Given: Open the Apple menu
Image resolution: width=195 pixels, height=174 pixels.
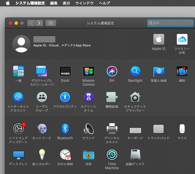Looking at the screenshot, I should (8, 3).
